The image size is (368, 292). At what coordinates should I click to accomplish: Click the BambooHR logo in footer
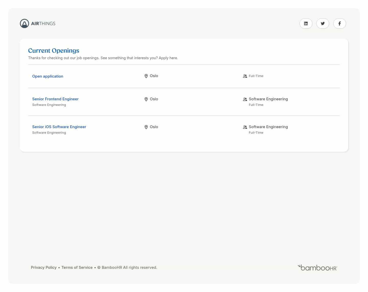click(317, 267)
